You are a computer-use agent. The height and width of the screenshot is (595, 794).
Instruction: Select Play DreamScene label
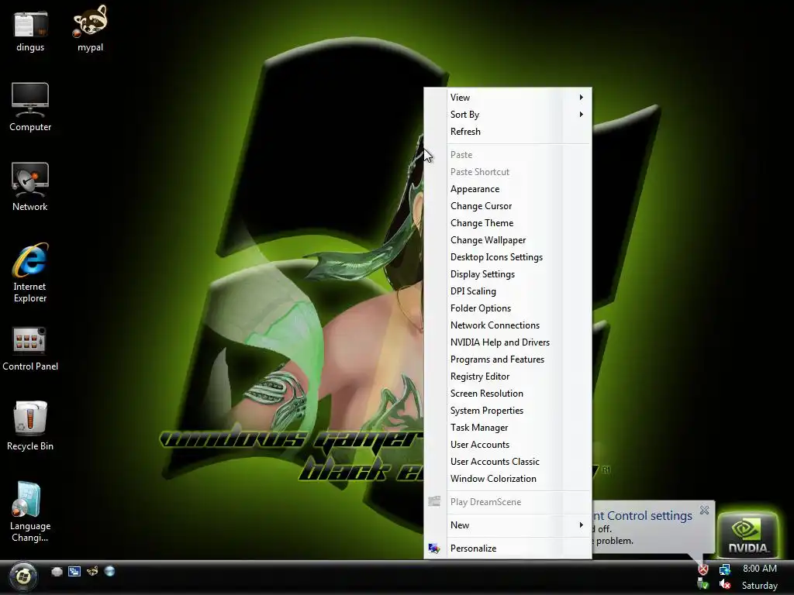pyautogui.click(x=485, y=502)
